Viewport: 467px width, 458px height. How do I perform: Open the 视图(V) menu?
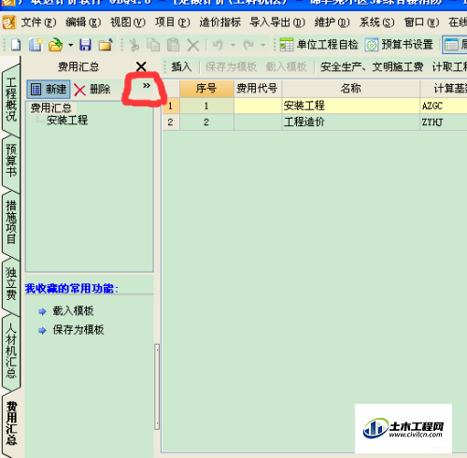pos(128,22)
